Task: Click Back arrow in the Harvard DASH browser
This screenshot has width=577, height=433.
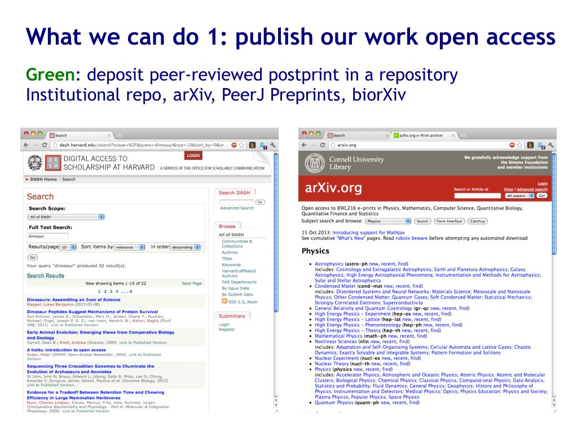Action: click(26, 145)
